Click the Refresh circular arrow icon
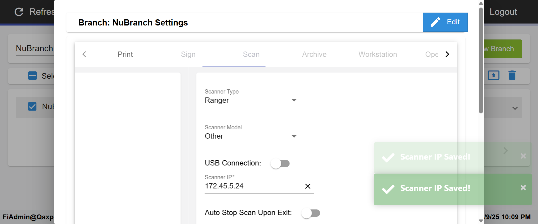Screen dimensions: 538x224 click(x=19, y=12)
